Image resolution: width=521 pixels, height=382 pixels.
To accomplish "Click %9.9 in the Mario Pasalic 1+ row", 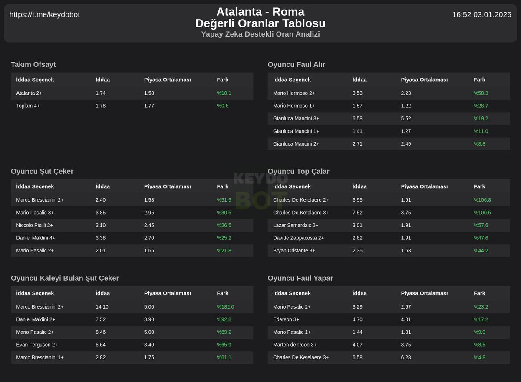I will tap(479, 332).
